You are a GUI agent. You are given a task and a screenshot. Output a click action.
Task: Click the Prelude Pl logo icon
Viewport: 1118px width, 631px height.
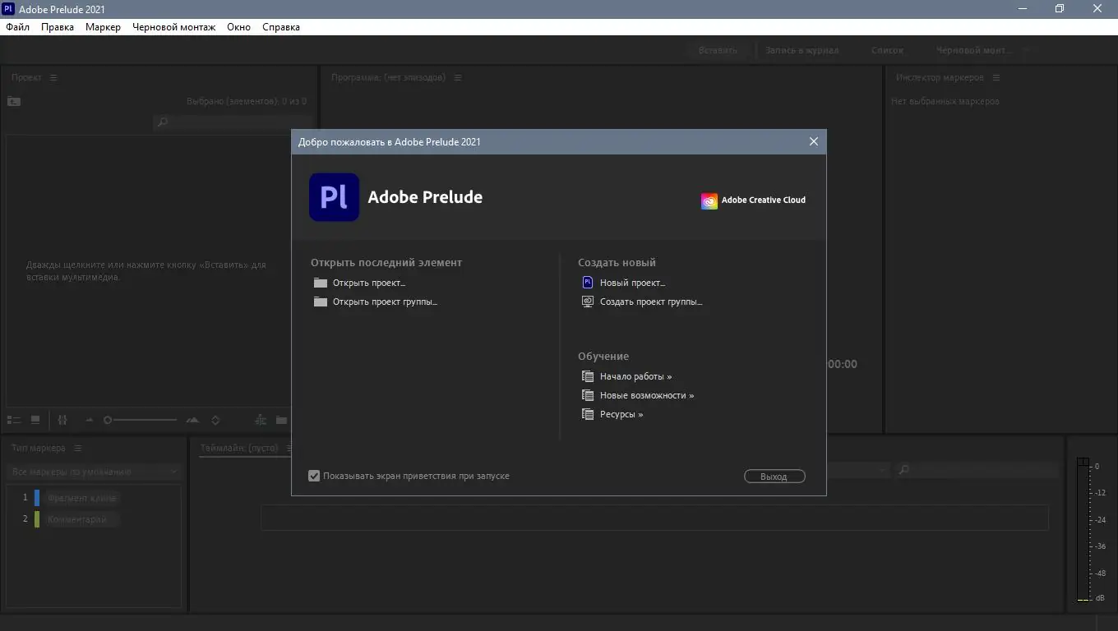tap(334, 197)
